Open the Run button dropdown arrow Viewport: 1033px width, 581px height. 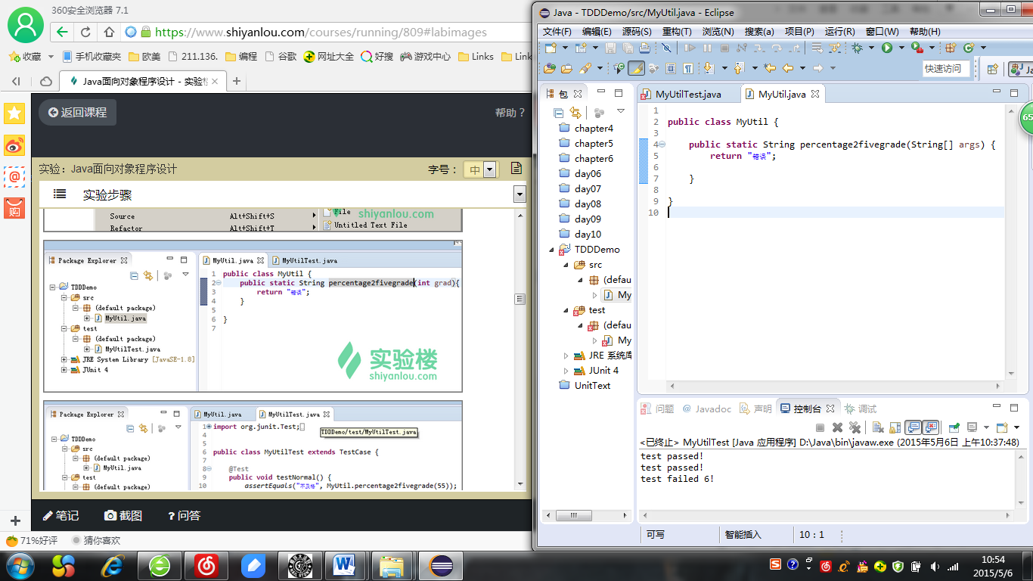(x=901, y=48)
